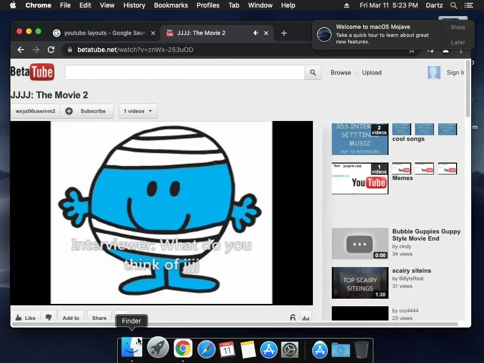This screenshot has width=484, height=363.
Task: Reload the page in Chrome
Action: 51,50
